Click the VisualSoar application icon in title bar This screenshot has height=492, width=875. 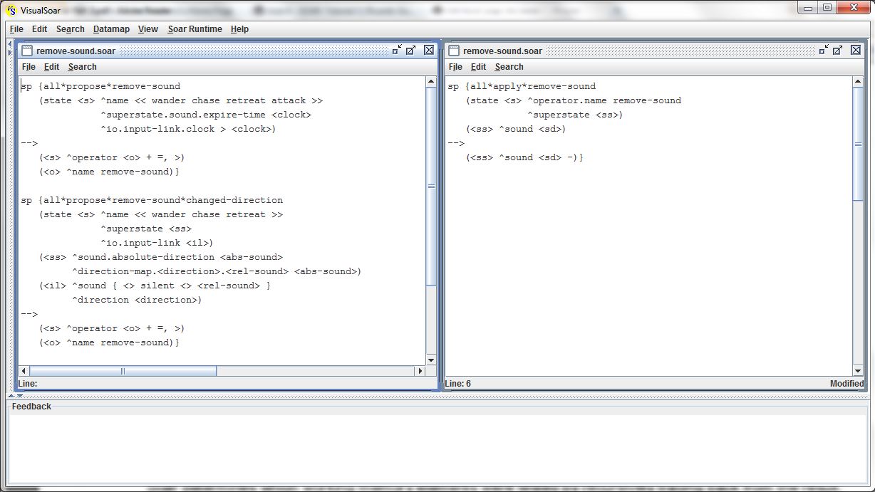[x=11, y=9]
